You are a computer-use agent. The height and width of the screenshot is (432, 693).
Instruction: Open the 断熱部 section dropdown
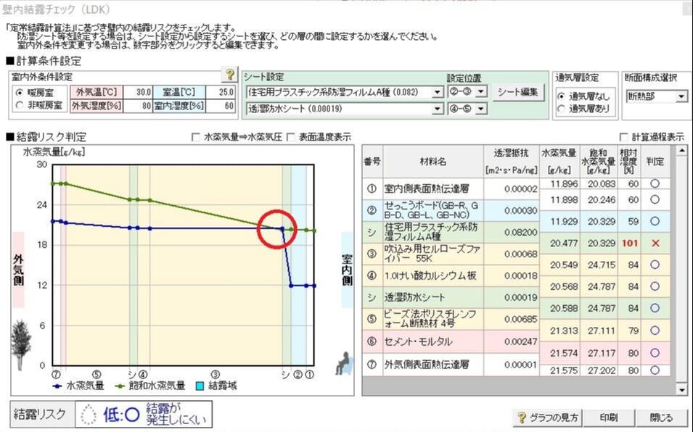[681, 96]
